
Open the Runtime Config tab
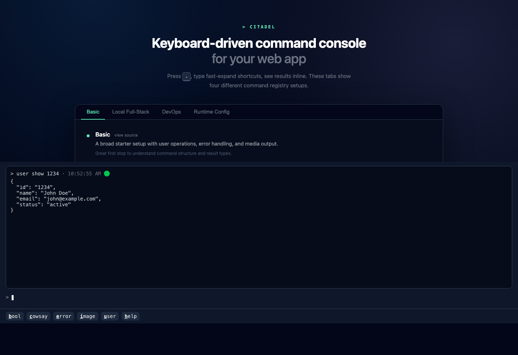pos(212,112)
